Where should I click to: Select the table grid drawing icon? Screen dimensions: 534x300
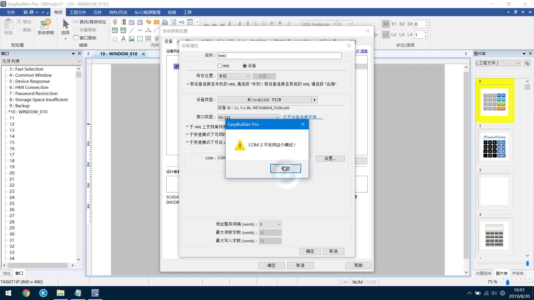pyautogui.click(x=148, y=39)
